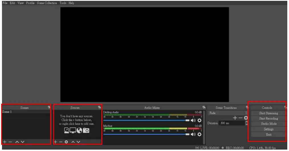Undock the Audio Mixer panel
Image resolution: width=289 pixels, height=151 pixels.
[204, 107]
